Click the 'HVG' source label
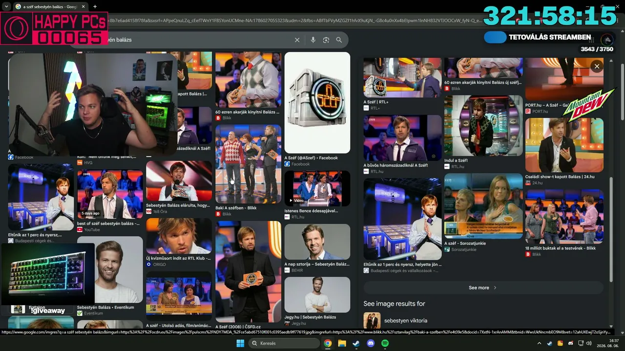The width and height of the screenshot is (625, 351). click(x=88, y=163)
